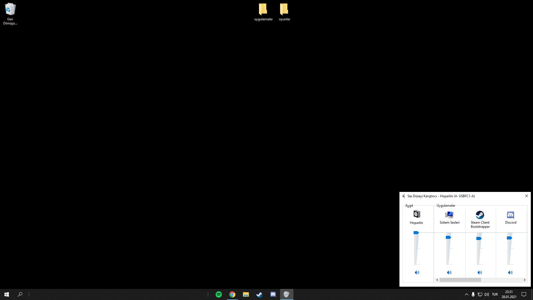
Task: Open the Action Center
Action: click(x=524, y=294)
